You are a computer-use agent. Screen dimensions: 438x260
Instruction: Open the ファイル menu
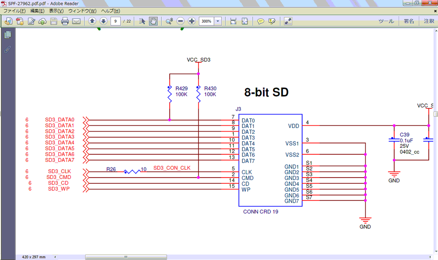coord(10,11)
